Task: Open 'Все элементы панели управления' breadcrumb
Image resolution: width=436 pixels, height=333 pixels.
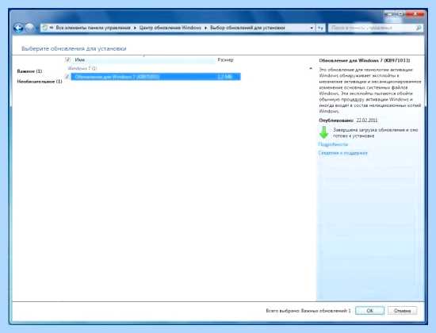Action: coord(94,28)
